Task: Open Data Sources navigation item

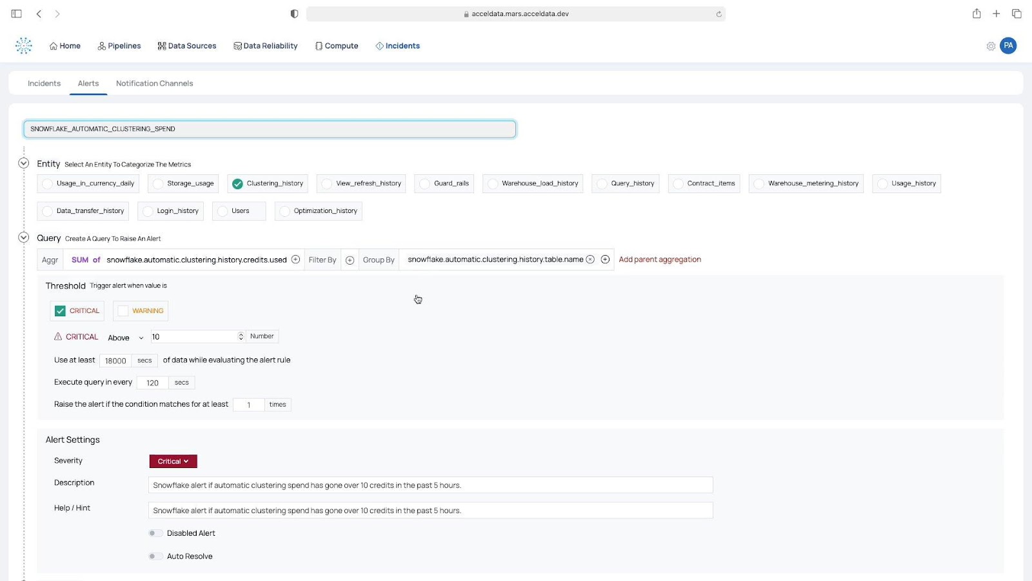Action: pyautogui.click(x=187, y=46)
